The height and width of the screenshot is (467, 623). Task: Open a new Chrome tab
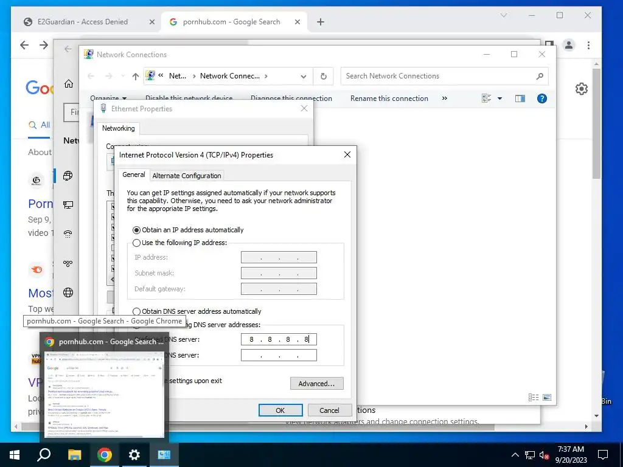[321, 22]
